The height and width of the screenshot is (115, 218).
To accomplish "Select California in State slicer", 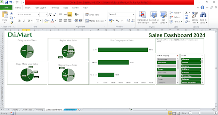I will point(191,69).
